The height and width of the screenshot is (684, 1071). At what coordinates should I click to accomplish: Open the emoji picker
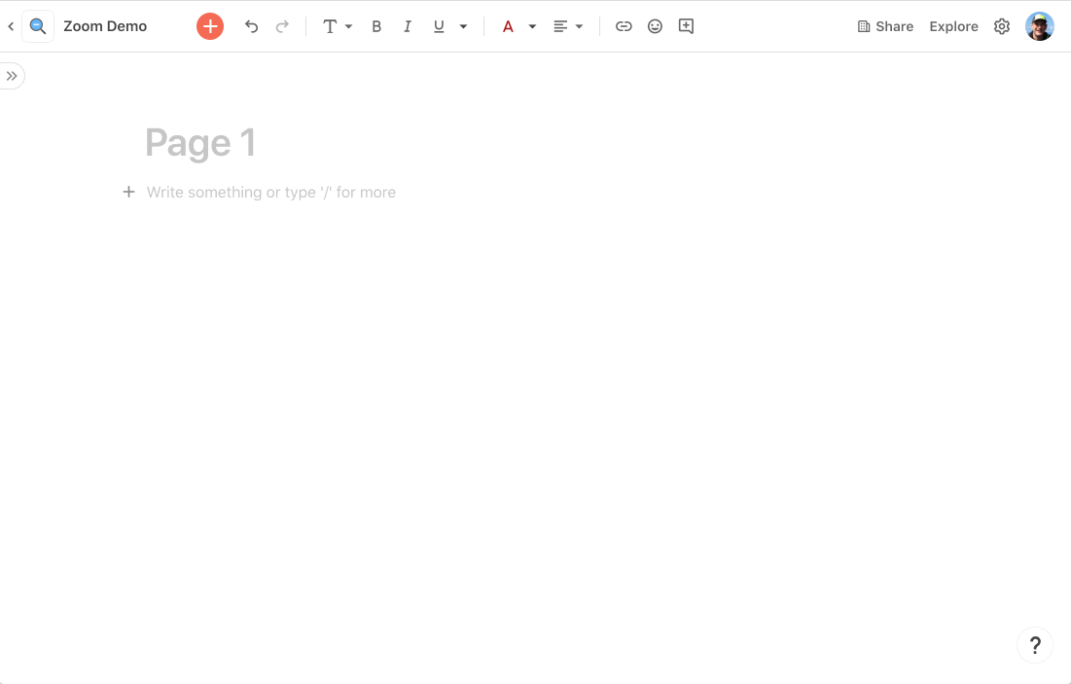tap(655, 26)
